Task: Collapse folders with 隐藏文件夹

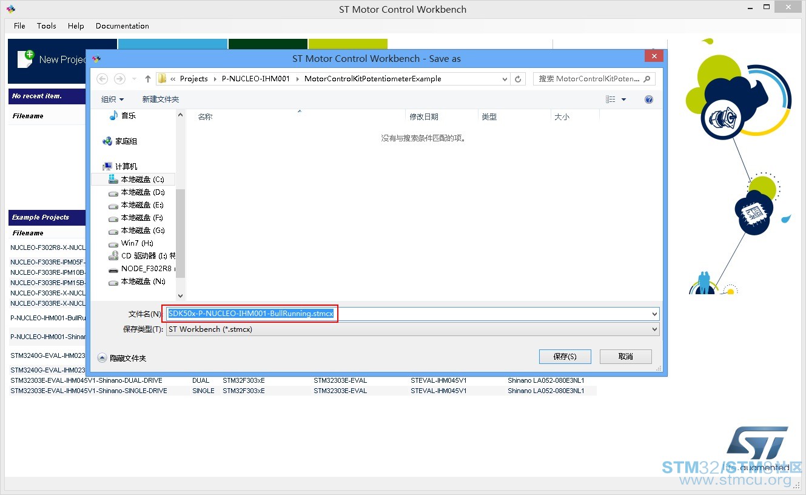Action: (122, 358)
